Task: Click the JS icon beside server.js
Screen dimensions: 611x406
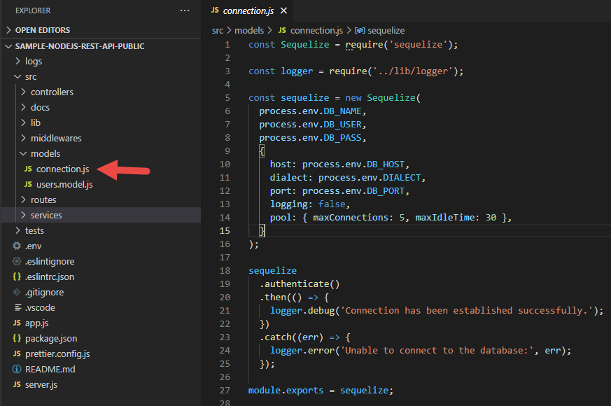Action: coord(17,384)
